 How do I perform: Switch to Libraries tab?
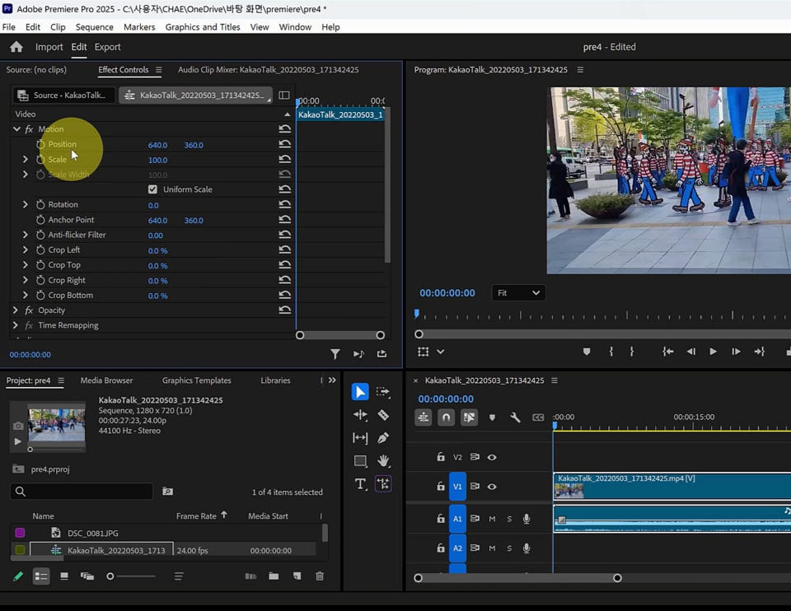pos(275,380)
